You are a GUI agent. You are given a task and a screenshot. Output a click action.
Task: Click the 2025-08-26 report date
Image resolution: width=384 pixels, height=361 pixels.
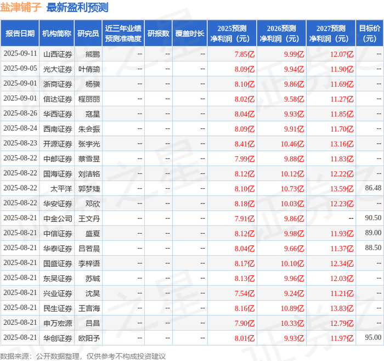click(20, 113)
